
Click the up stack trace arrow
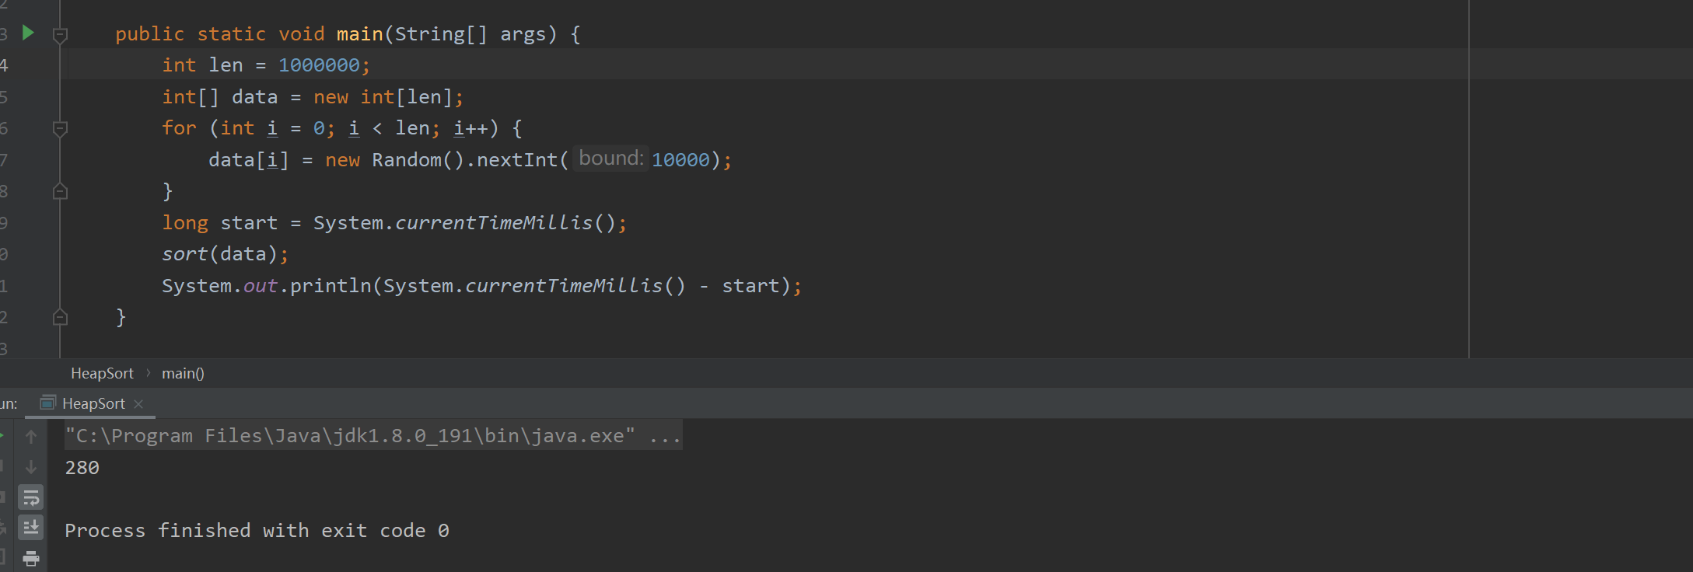(31, 437)
